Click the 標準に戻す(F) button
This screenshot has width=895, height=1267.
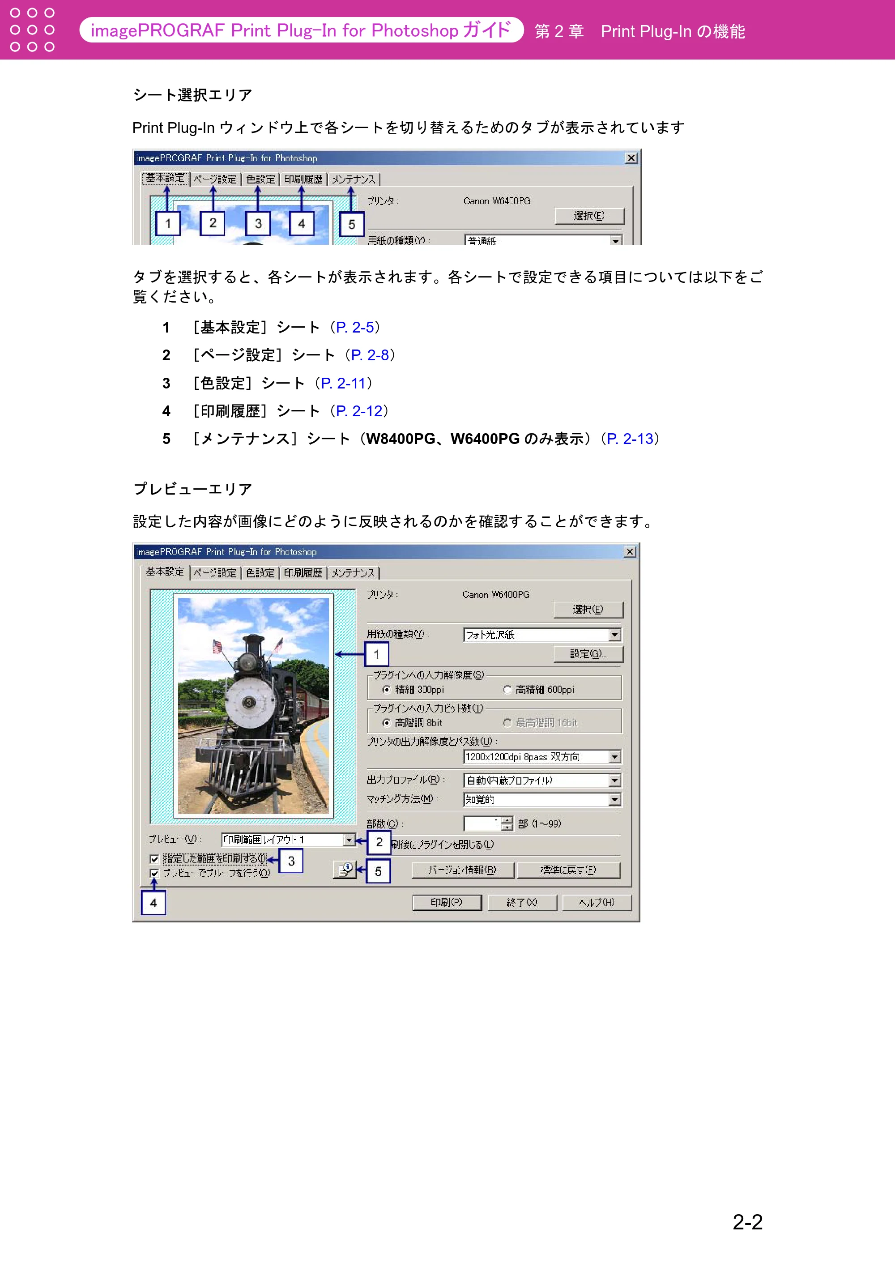pos(568,870)
